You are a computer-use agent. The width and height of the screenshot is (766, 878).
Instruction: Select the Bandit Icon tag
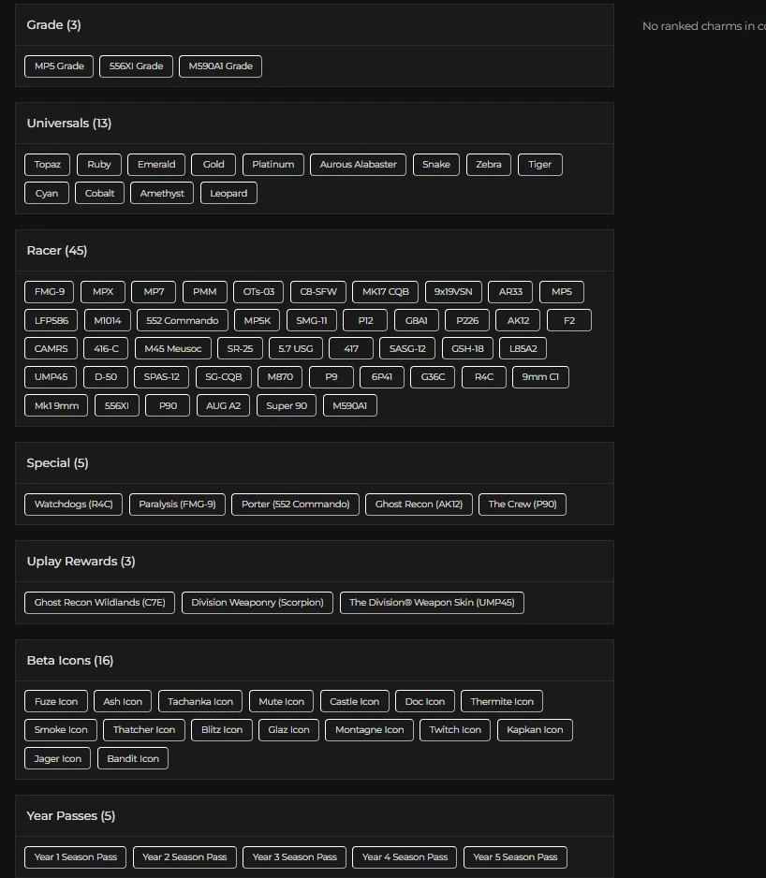coord(133,759)
